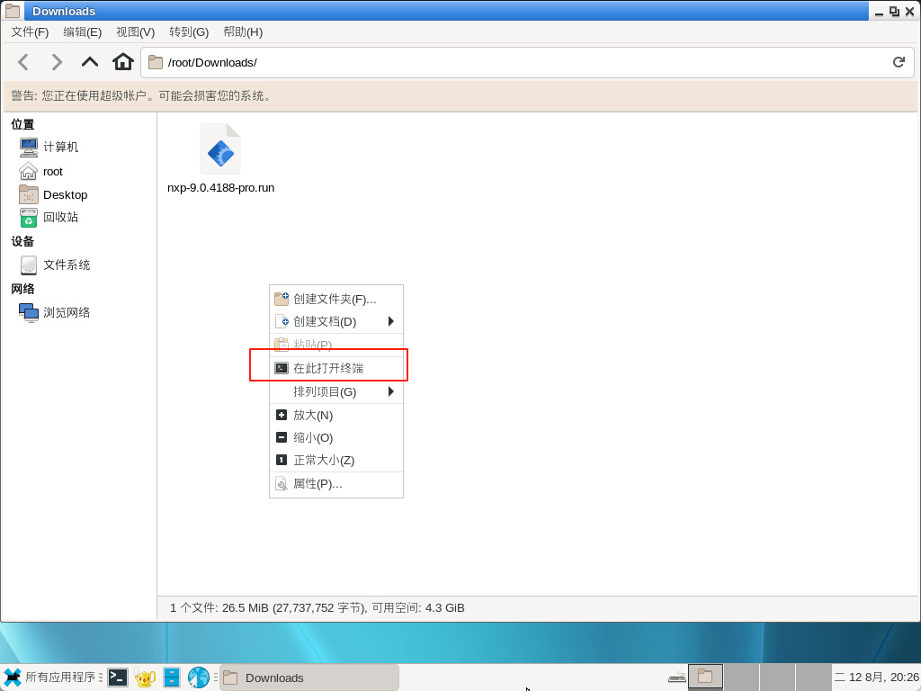Open 回收站 in the sidebar
Image resolution: width=921 pixels, height=691 pixels.
point(60,217)
